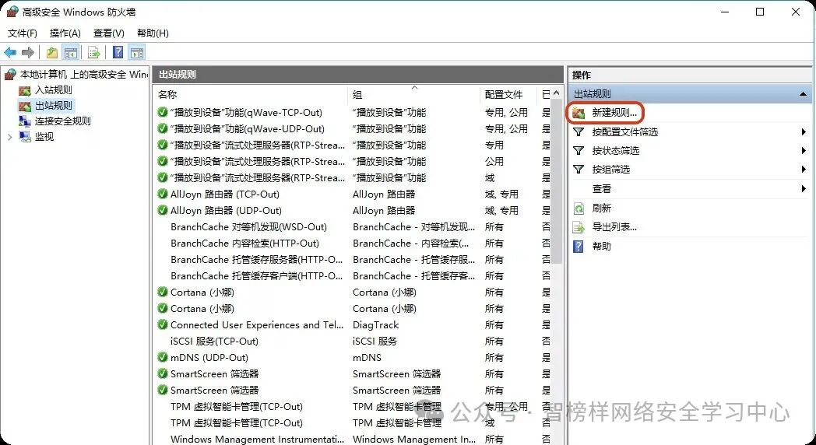
Task: Click the firewall app icon in title bar
Action: pyautogui.click(x=12, y=12)
